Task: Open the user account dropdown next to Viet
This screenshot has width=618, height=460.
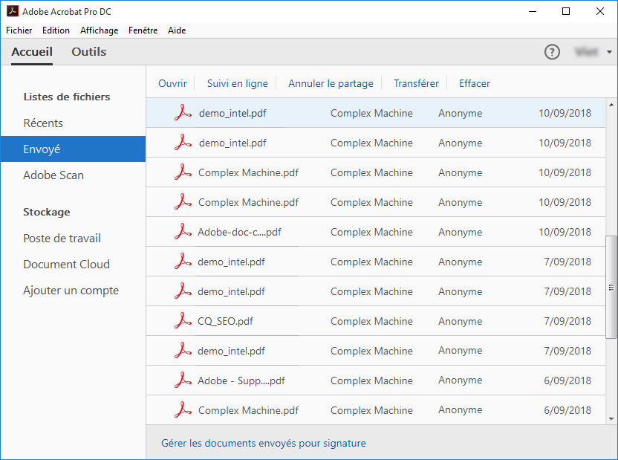Action: tap(609, 52)
